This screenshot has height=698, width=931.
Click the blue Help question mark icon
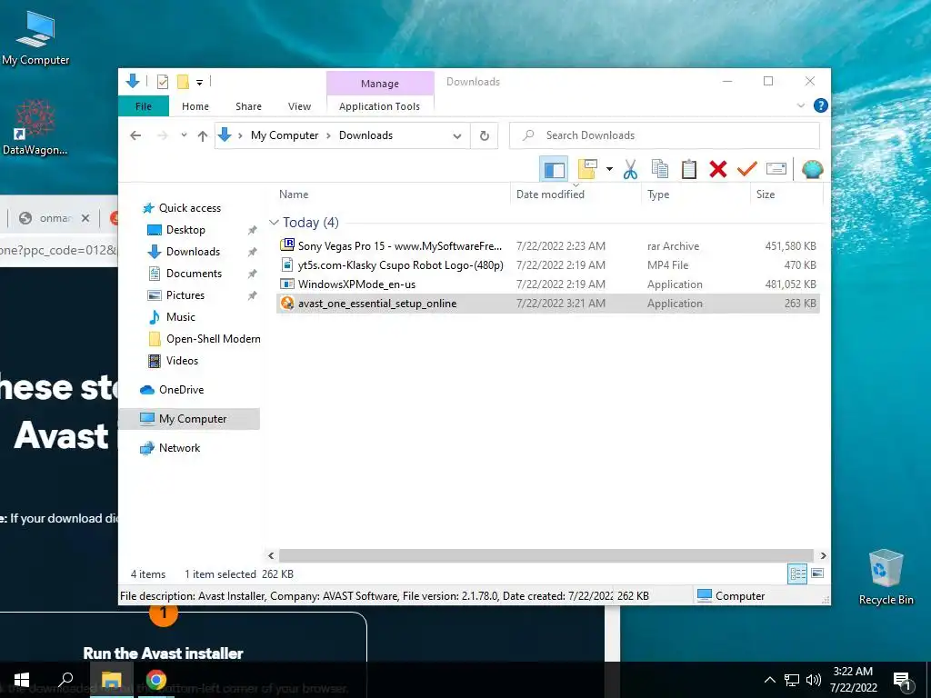pos(821,105)
